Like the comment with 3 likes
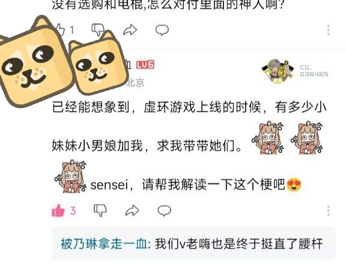 [x=58, y=210]
